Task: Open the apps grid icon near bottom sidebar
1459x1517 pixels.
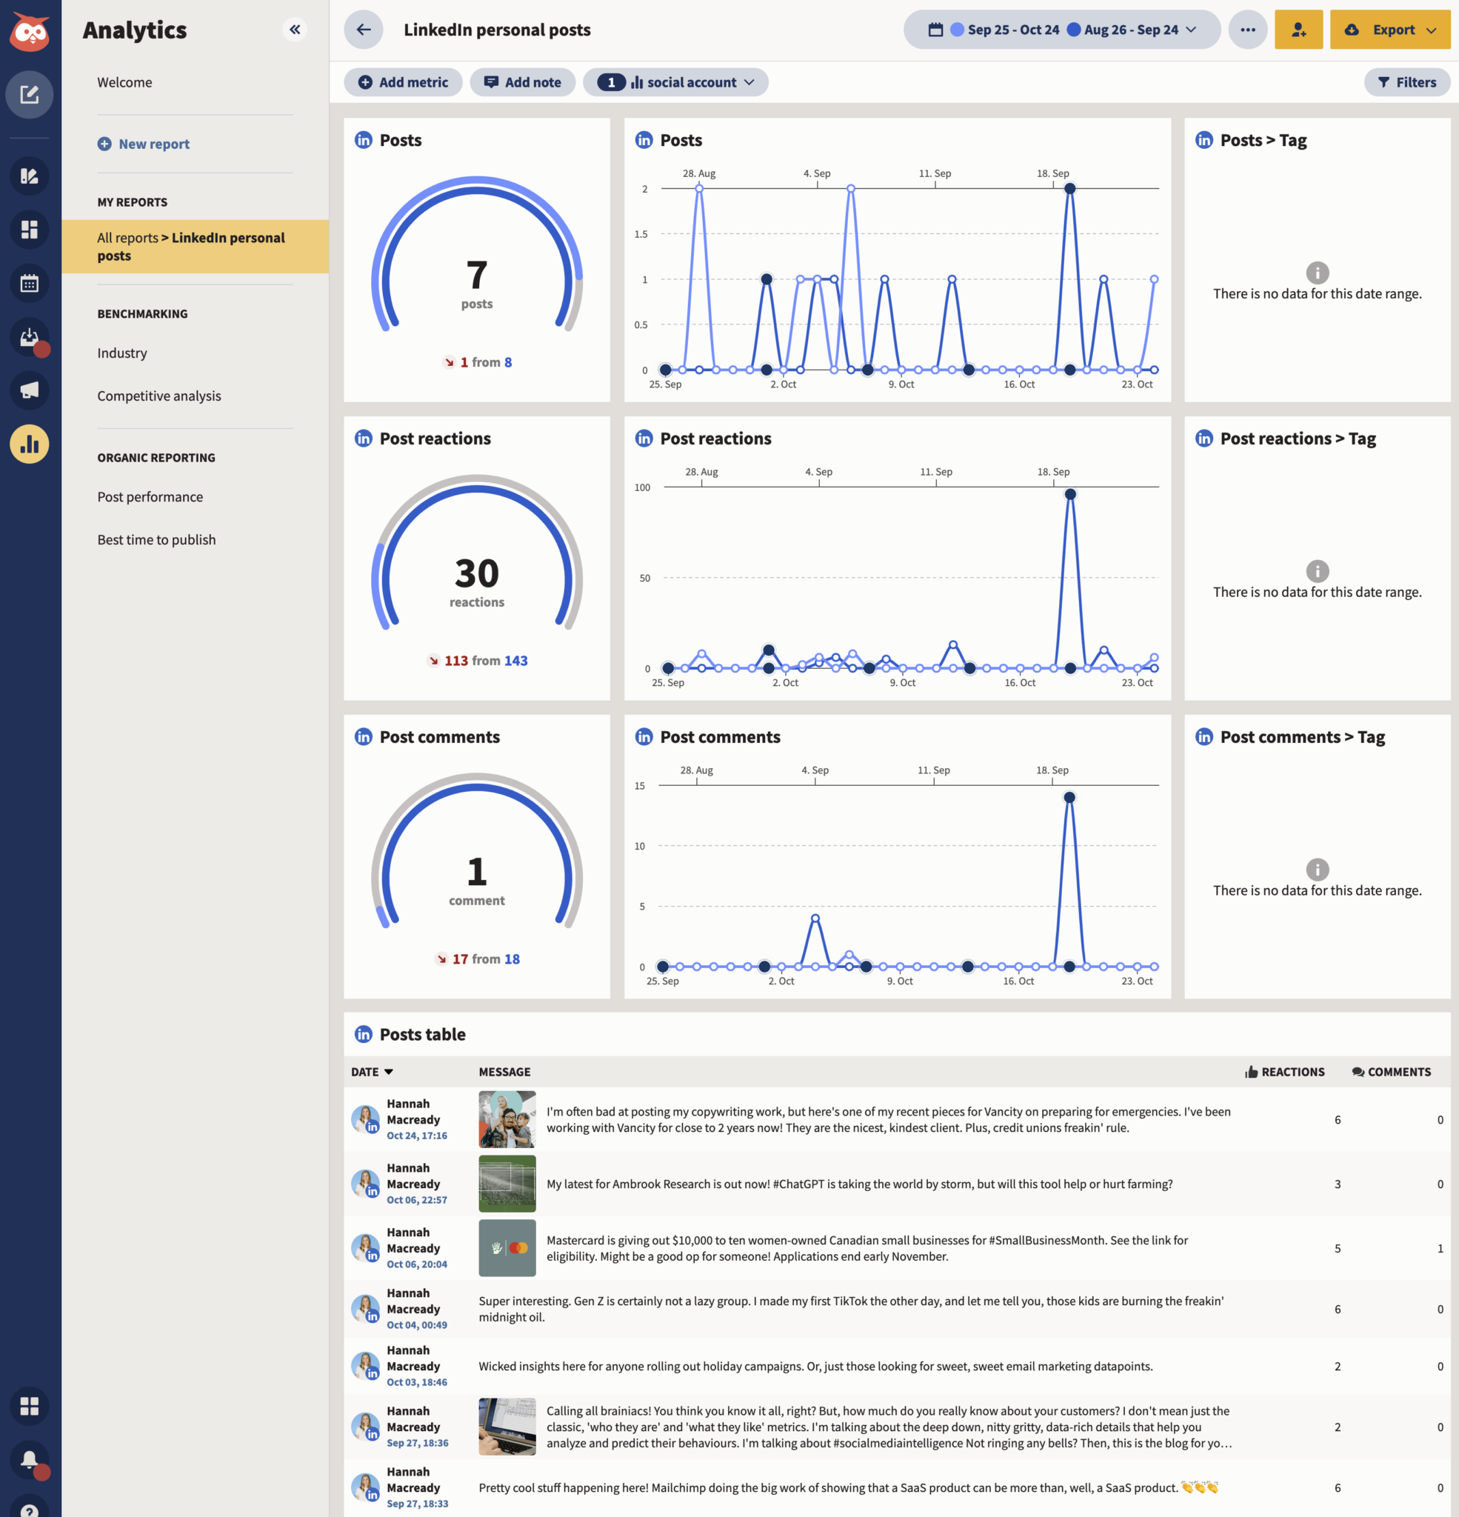Action: [x=30, y=1407]
